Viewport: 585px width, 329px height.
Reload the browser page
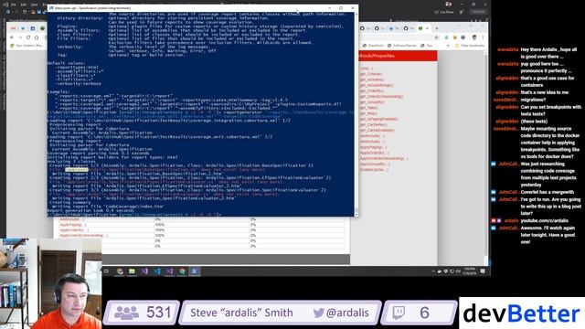[x=28, y=37]
